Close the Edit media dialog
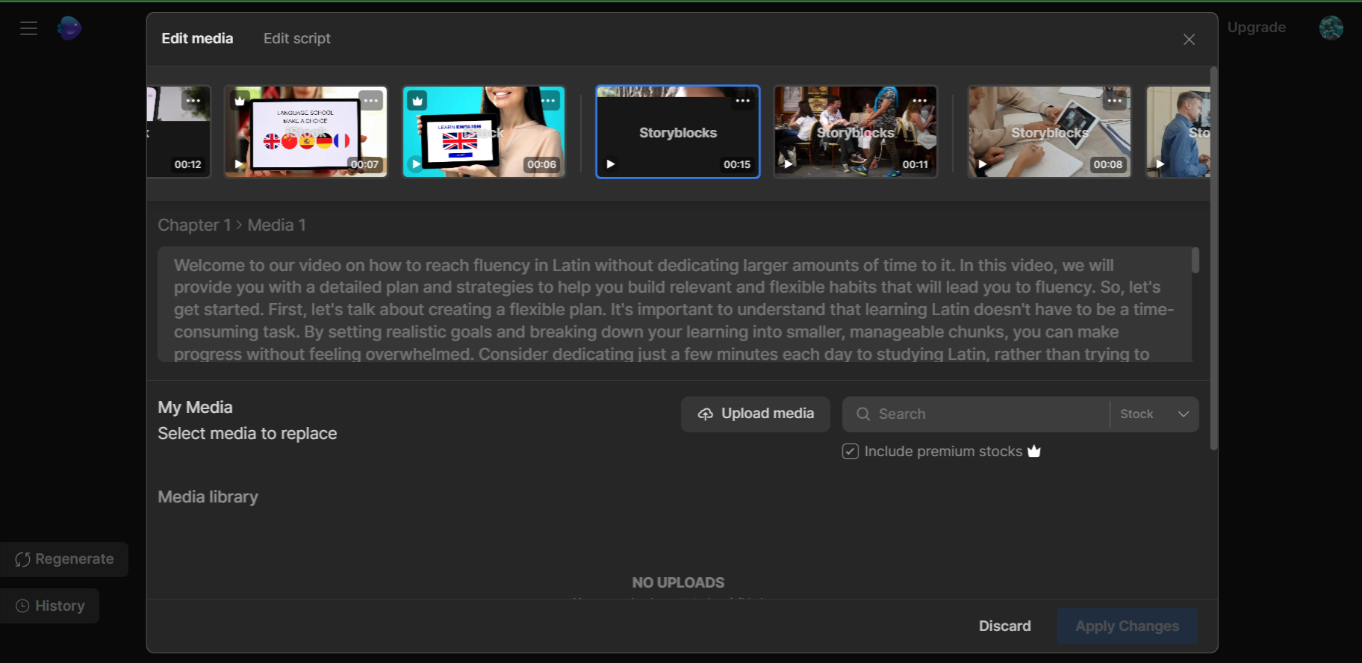Screen dimensions: 1362x663 [1189, 40]
